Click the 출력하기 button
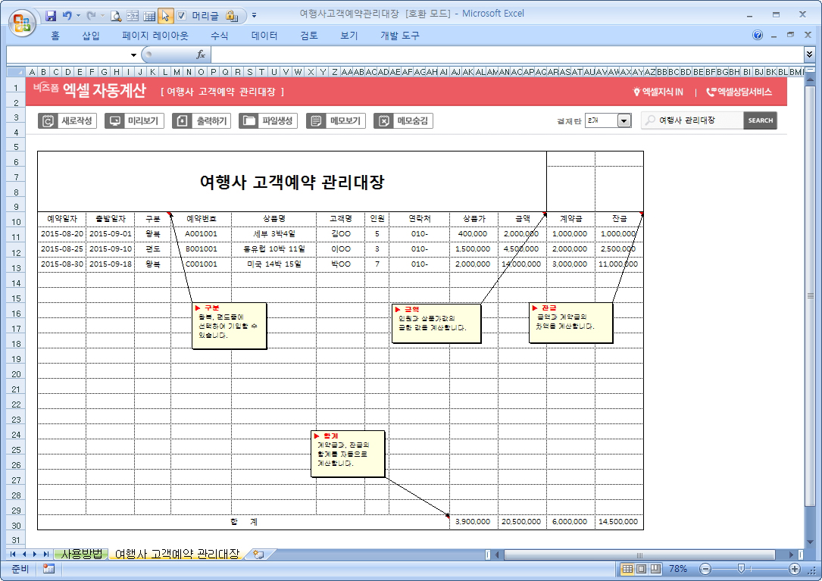Image resolution: width=822 pixels, height=581 pixels. 202,120
